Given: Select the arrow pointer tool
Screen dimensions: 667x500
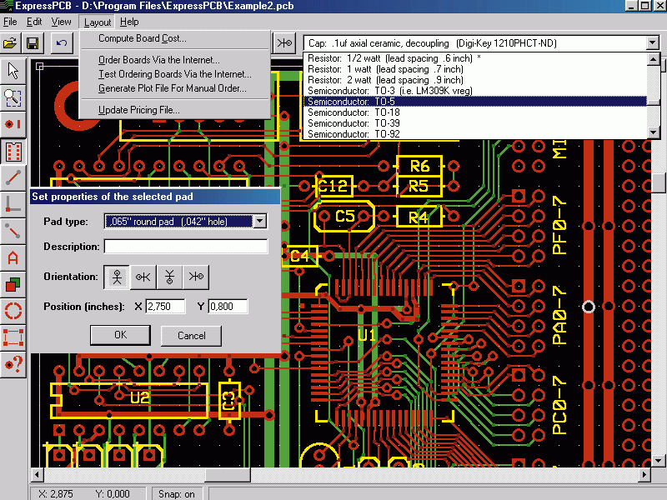Looking at the screenshot, I should coord(13,71).
